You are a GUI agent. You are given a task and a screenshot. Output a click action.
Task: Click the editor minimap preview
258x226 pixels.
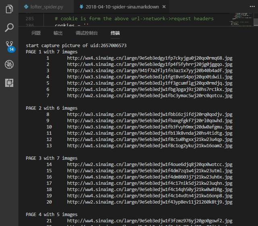click(x=241, y=19)
